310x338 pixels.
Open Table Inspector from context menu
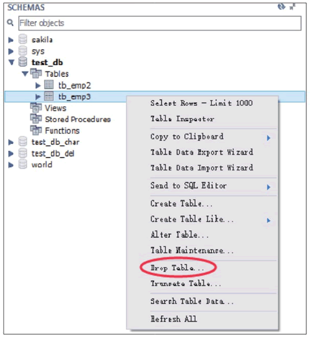coord(182,119)
